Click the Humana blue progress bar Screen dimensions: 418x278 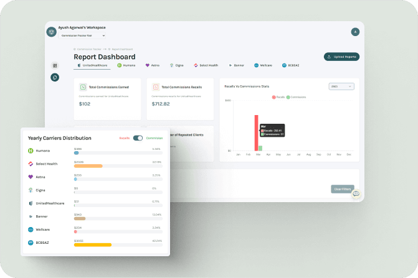coord(76,153)
